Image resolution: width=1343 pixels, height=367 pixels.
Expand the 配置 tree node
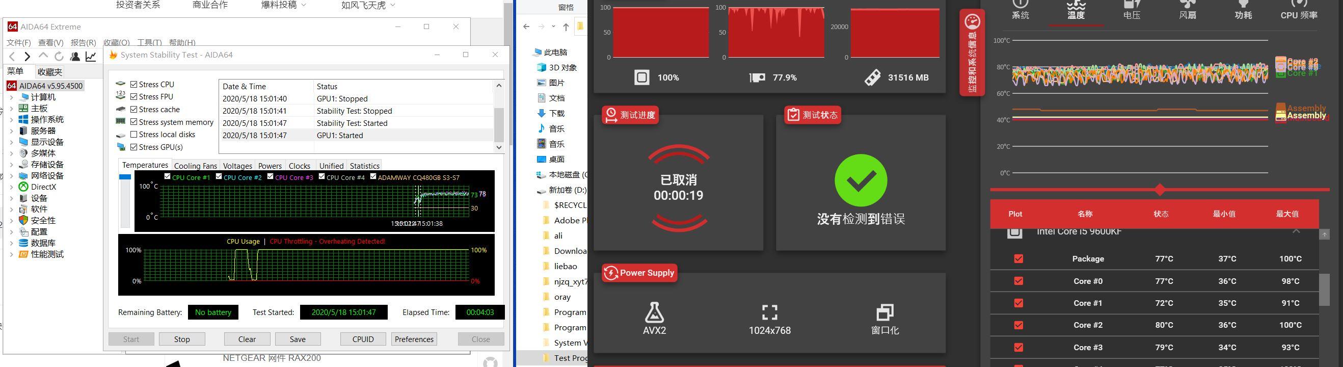[12, 231]
